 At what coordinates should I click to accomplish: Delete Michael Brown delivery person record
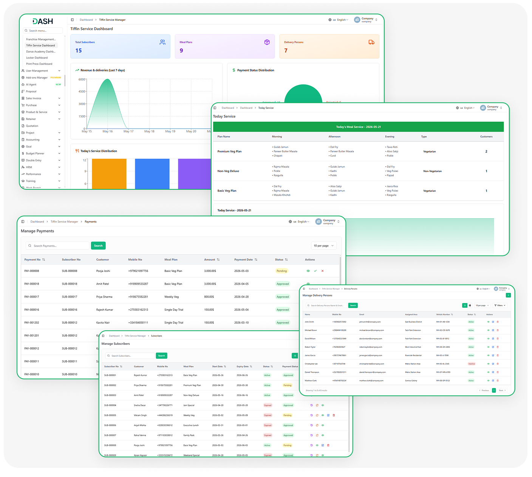click(x=498, y=330)
